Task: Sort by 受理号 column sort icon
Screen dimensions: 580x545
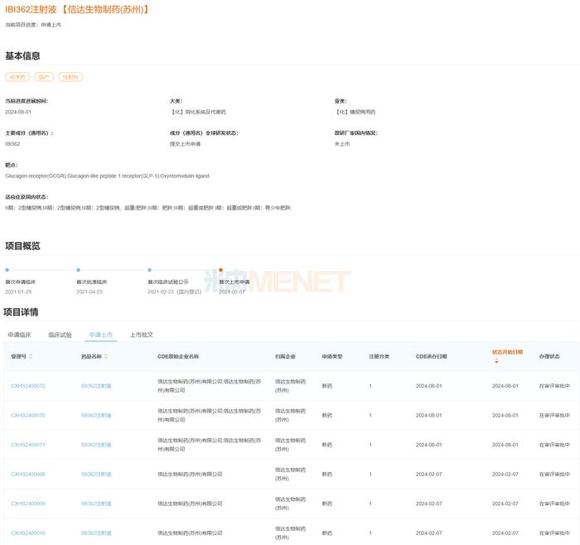Action: (x=31, y=356)
